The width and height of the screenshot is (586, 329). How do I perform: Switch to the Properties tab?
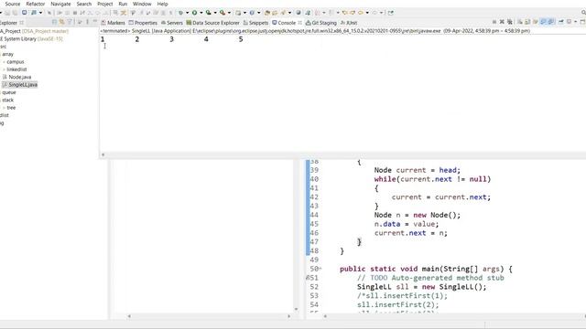[143, 23]
